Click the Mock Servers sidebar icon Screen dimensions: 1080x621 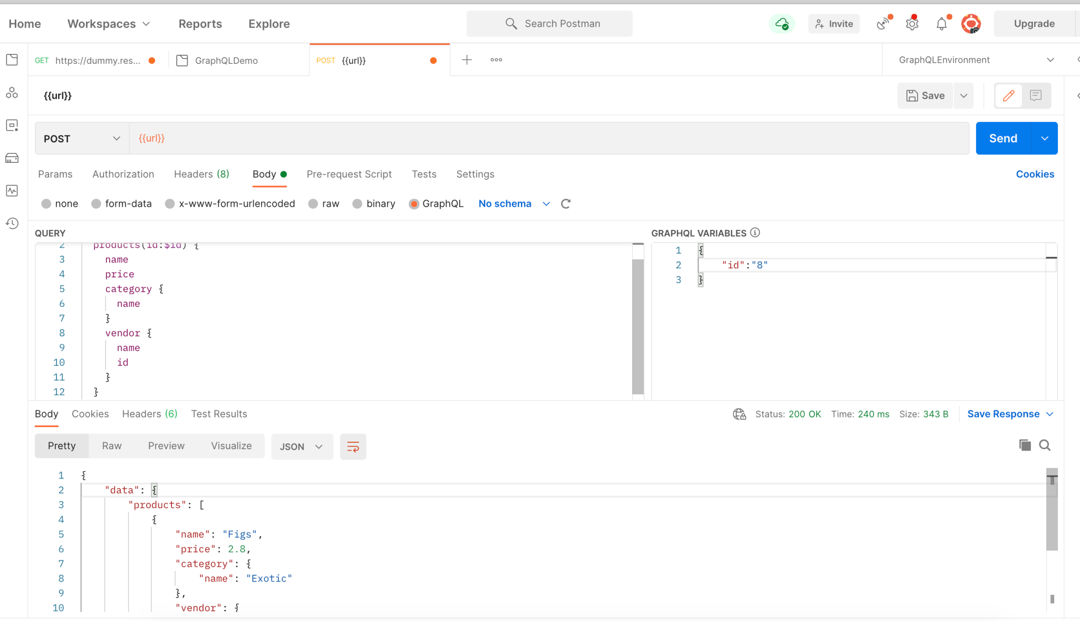coord(12,158)
